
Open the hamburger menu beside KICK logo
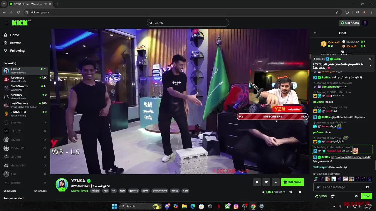pos(6,23)
